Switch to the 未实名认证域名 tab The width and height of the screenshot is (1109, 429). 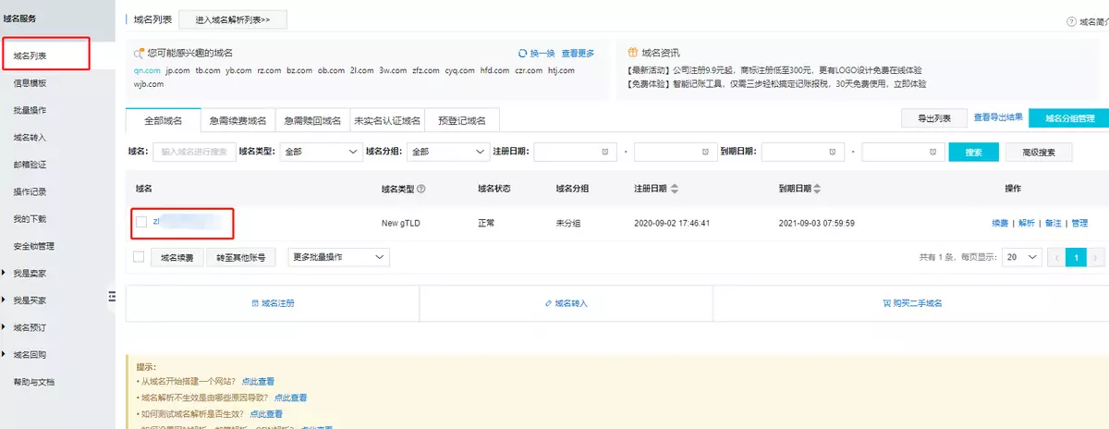[x=387, y=120]
